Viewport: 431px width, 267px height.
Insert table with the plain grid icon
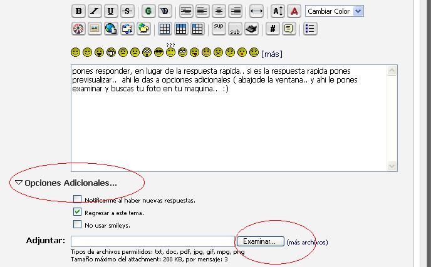pyautogui.click(x=165, y=29)
